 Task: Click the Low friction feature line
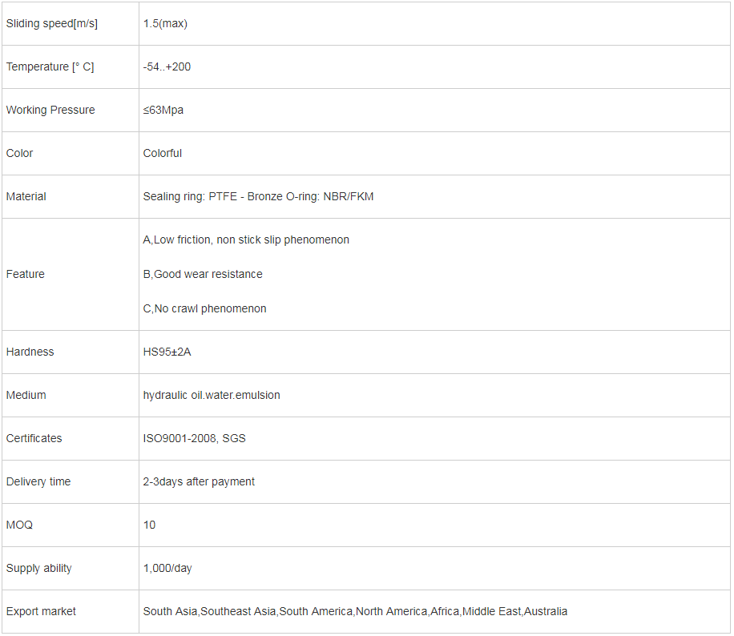tap(246, 240)
